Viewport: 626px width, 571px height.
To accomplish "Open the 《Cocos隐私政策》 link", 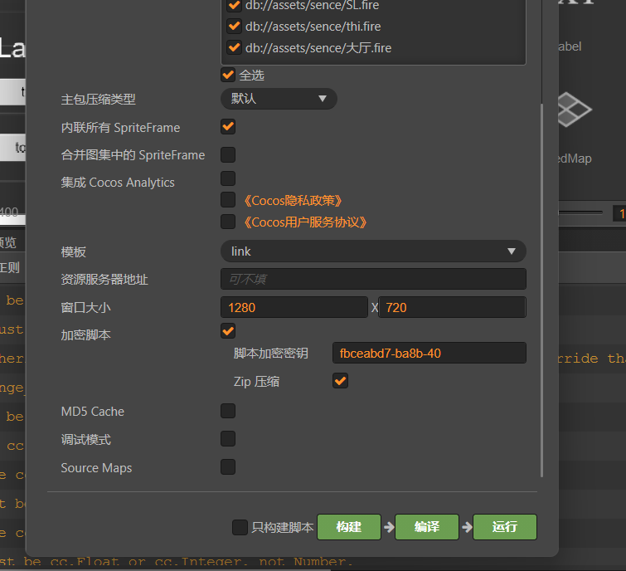I will 293,201.
